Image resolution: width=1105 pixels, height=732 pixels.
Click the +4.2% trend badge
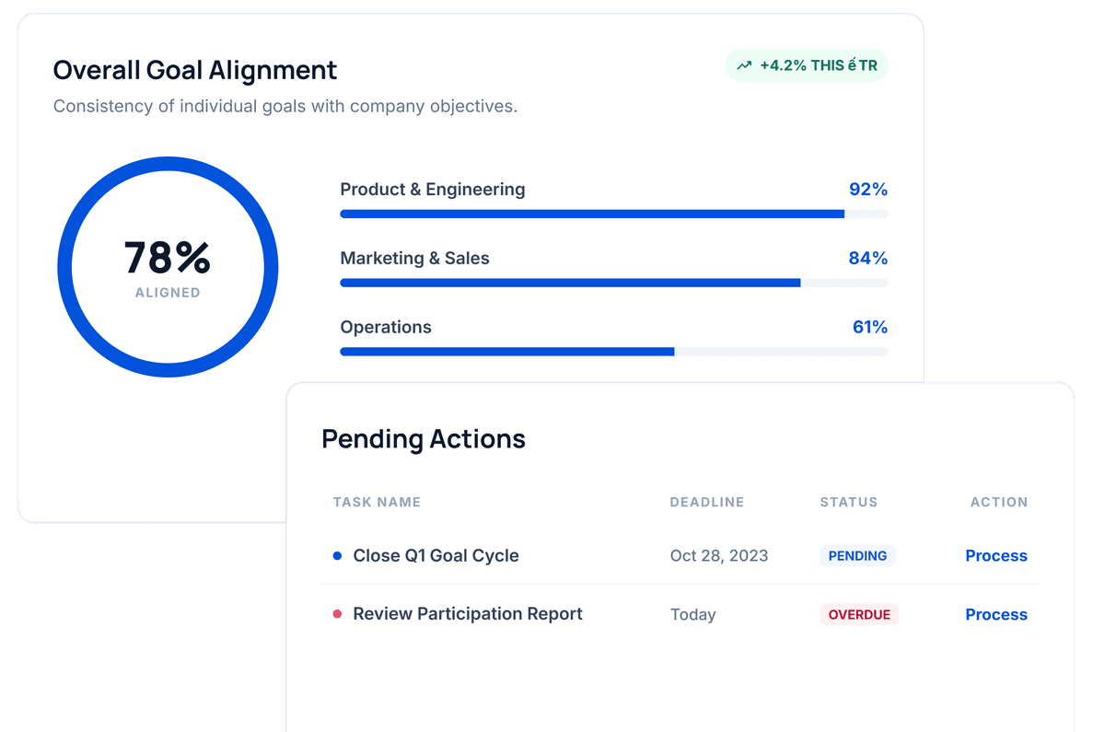point(807,66)
